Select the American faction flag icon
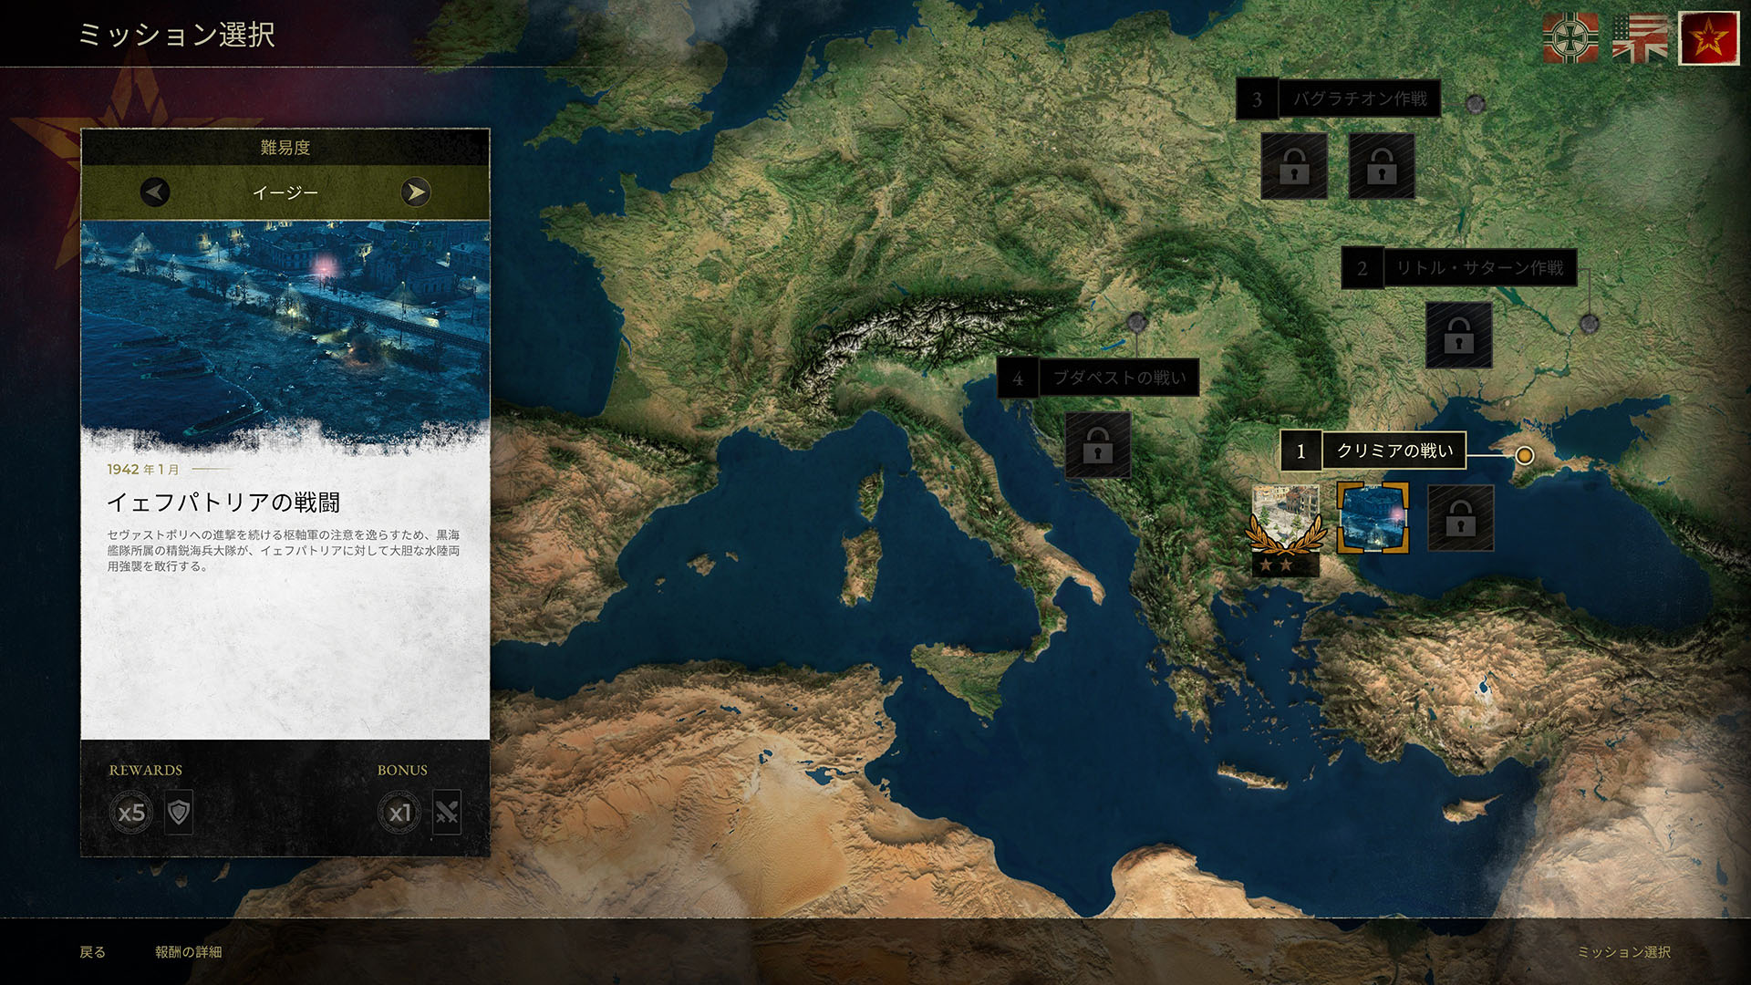Image resolution: width=1751 pixels, height=985 pixels. pyautogui.click(x=1639, y=38)
